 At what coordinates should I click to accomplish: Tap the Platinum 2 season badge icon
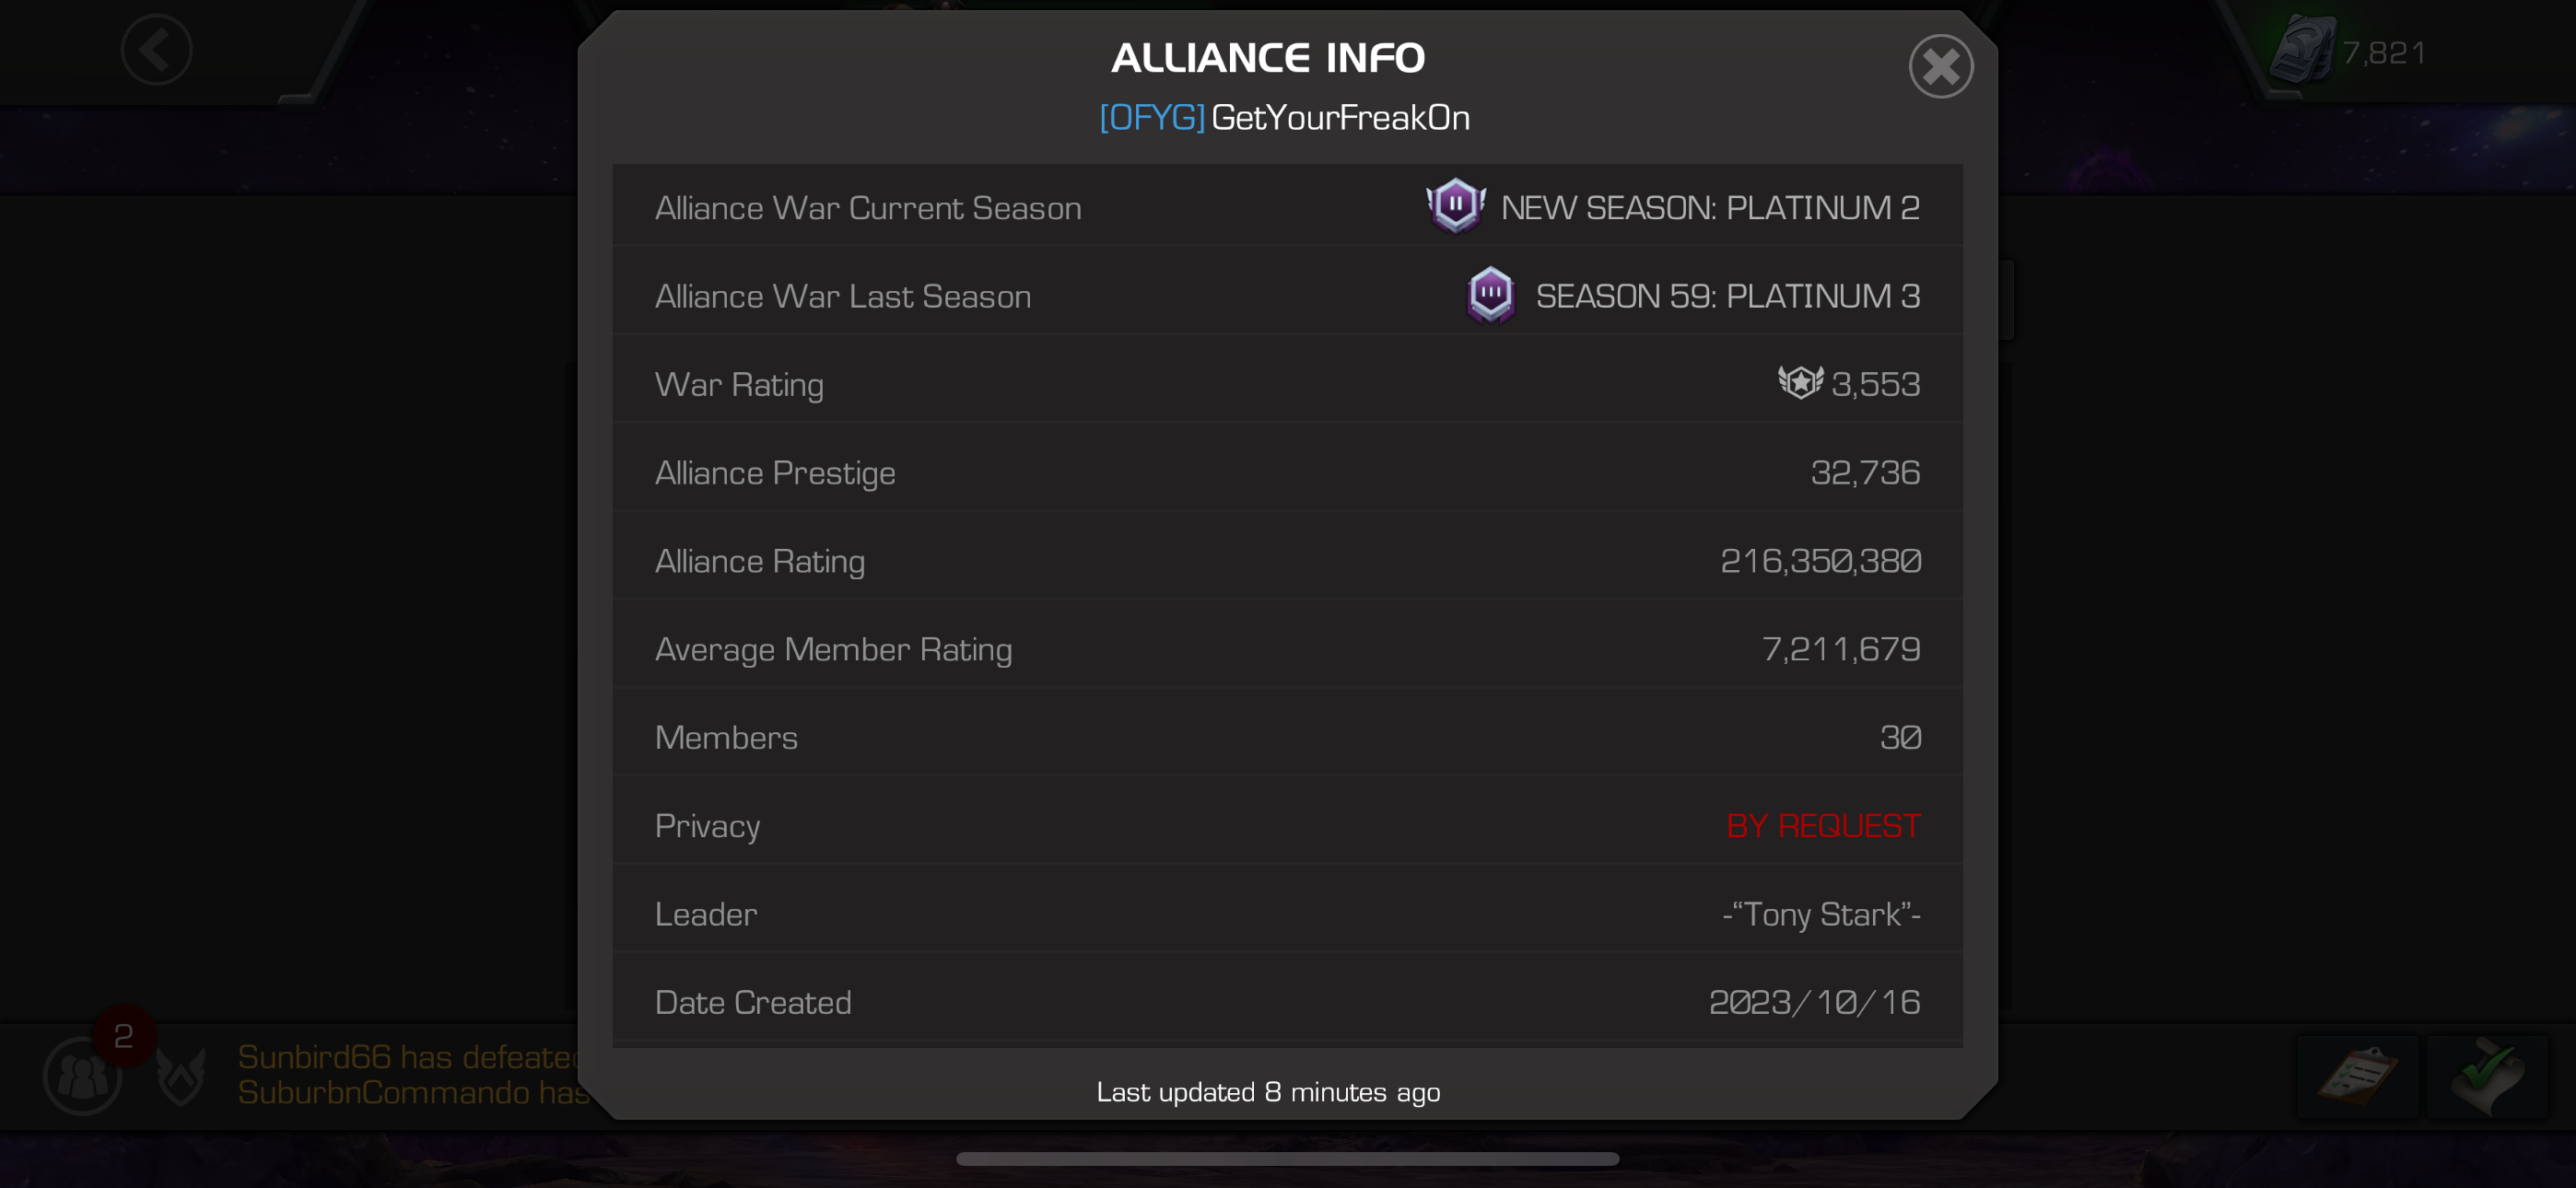point(1455,206)
